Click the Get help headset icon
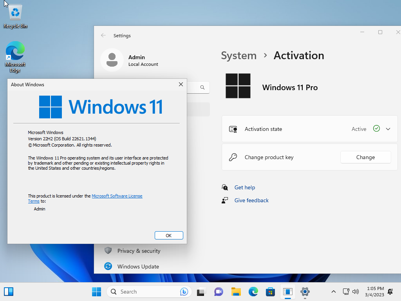This screenshot has height=301, width=401. (225, 187)
